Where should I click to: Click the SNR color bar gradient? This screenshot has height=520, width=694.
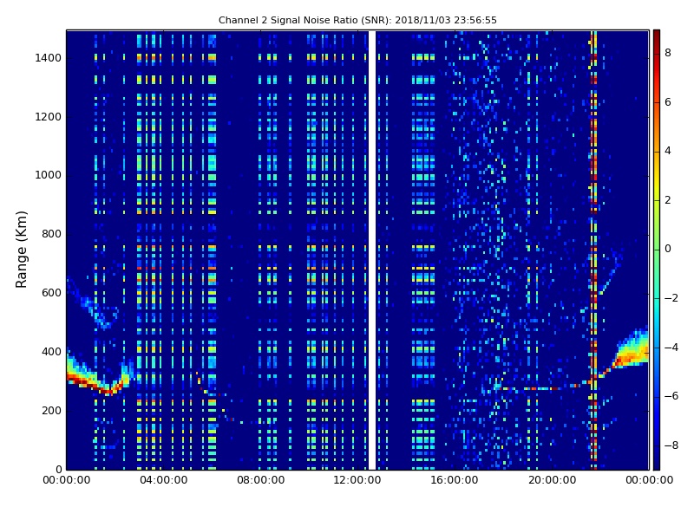[x=657, y=250]
